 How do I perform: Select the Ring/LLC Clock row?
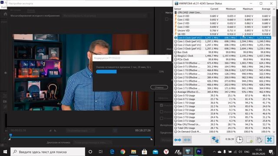222,56
